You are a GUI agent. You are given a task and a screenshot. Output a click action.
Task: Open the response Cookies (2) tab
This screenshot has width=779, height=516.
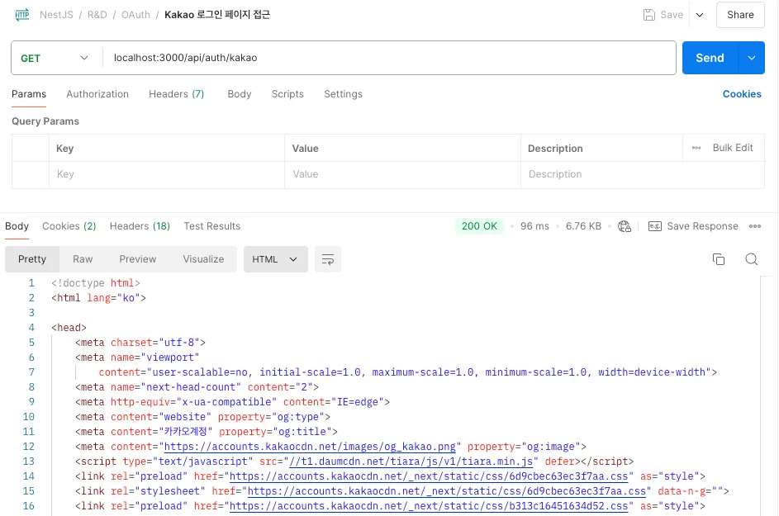coord(69,226)
